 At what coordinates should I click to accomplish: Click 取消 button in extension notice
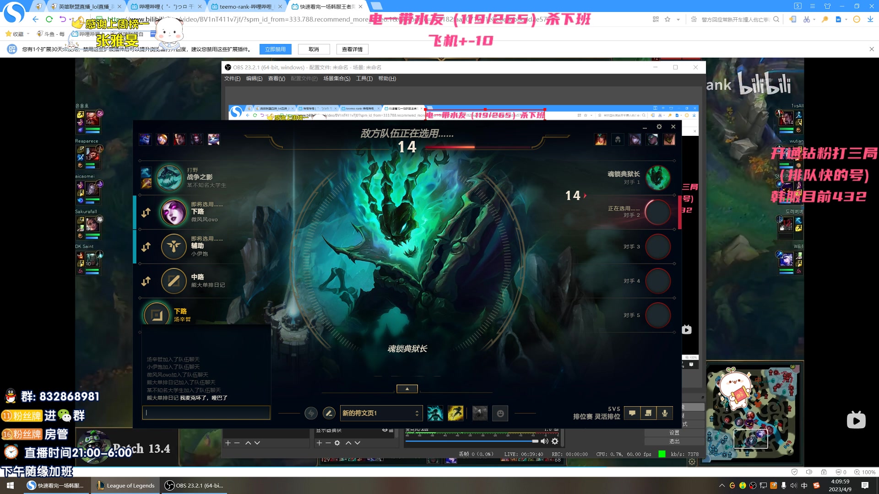click(x=314, y=49)
